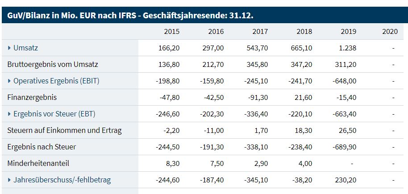This screenshot has height=194, width=408.
Task: Expand the Umsatz row arrow
Action: (x=10, y=48)
